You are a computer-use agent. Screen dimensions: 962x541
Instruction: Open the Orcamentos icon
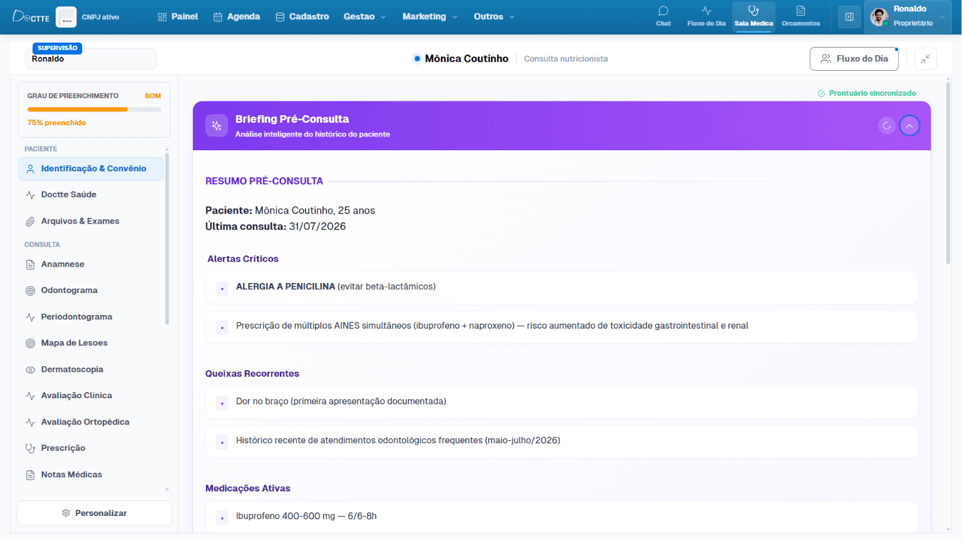800,16
